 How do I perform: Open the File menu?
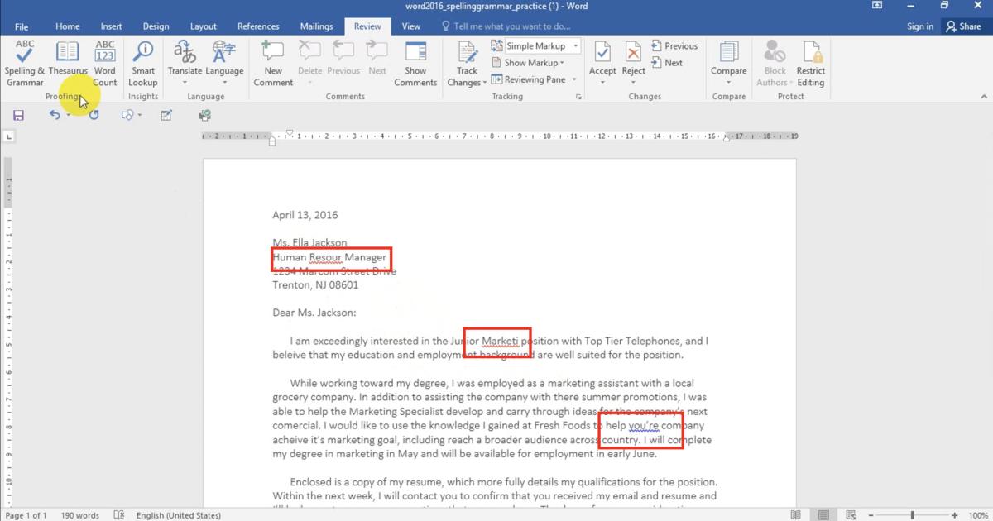point(22,26)
